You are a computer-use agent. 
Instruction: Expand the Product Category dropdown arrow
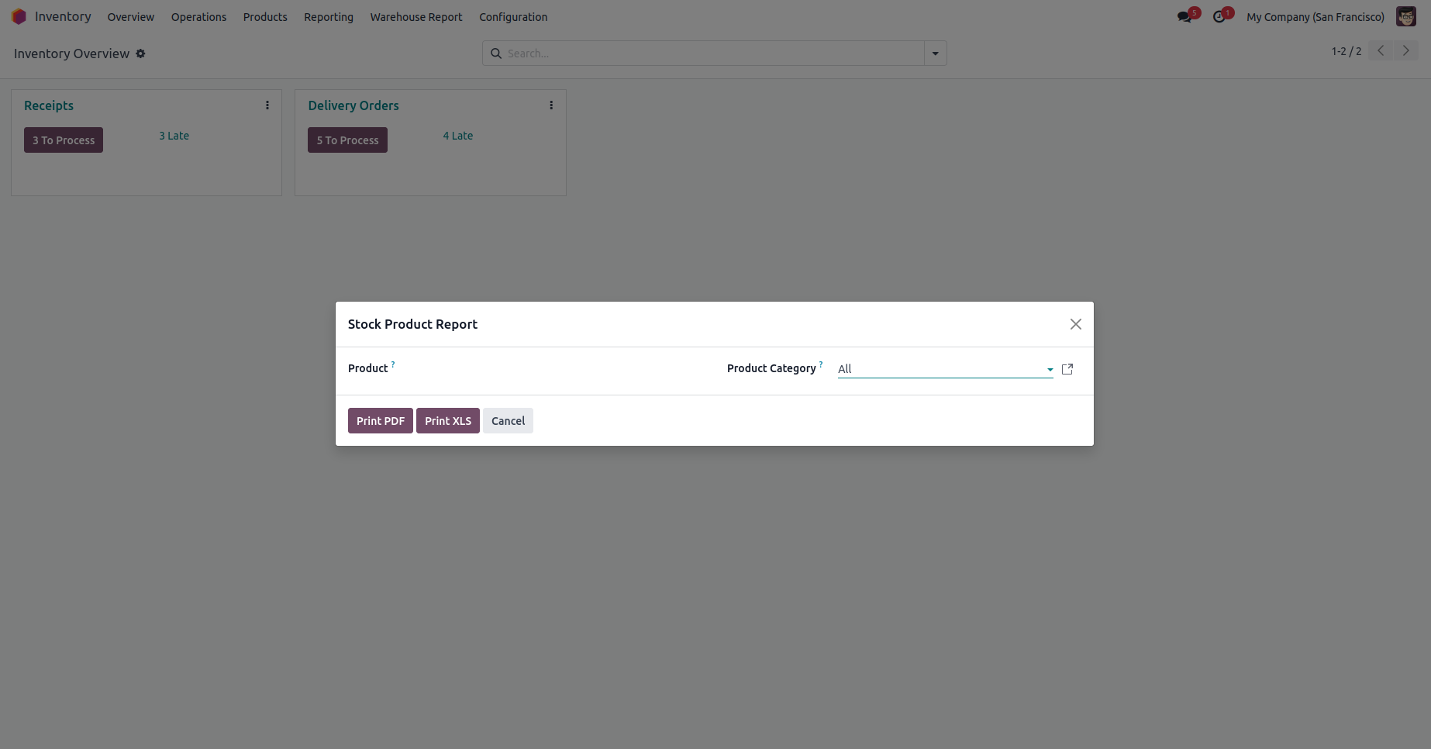pyautogui.click(x=1050, y=370)
